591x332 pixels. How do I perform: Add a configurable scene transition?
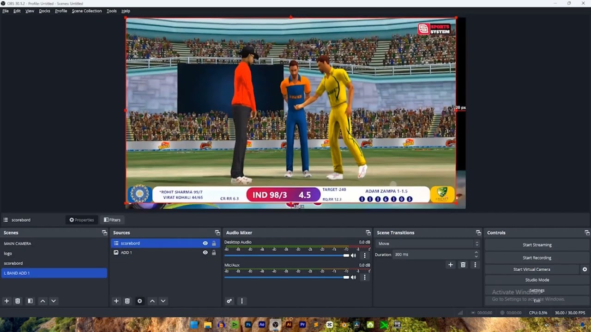pos(451,265)
